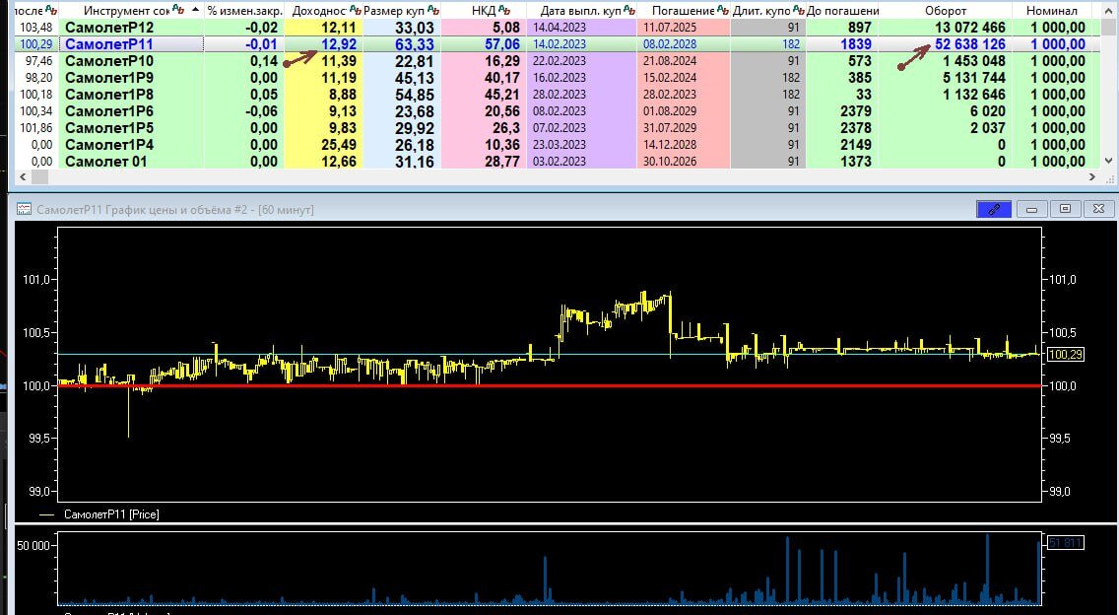Click maturity date 08.02.2028 cell

(x=670, y=44)
